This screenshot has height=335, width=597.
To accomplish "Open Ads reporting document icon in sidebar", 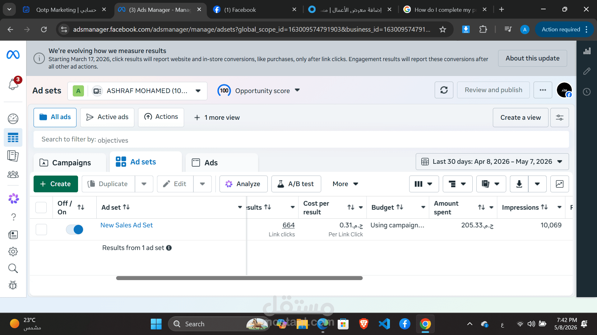I will (13, 156).
